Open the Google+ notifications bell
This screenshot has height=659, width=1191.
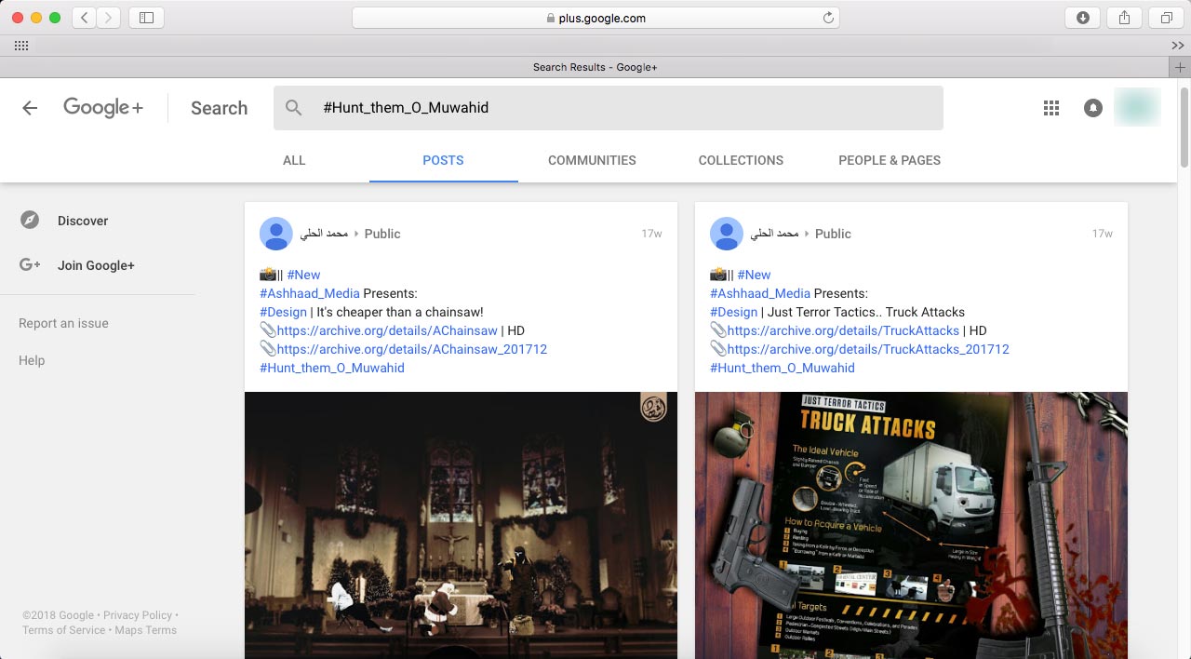tap(1093, 108)
